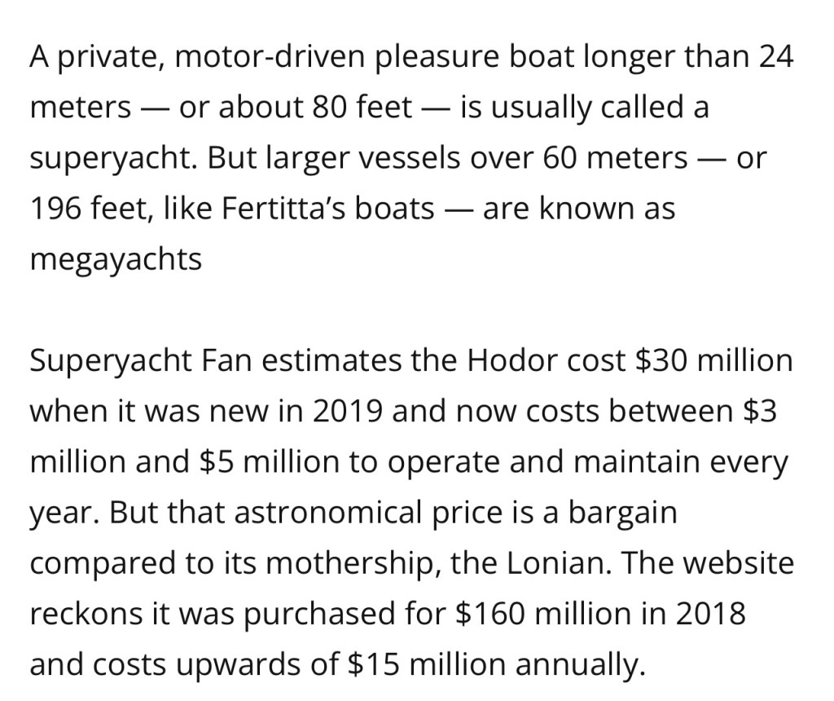Image resolution: width=834 pixels, height=701 pixels.
Task: Click the "$30 million" figure
Action: (x=713, y=360)
